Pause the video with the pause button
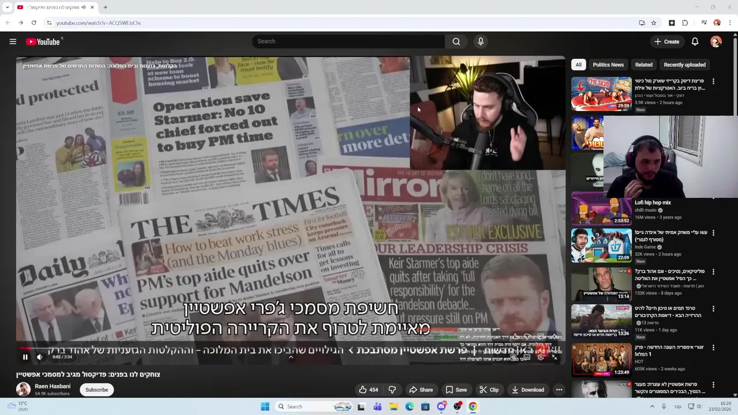Image resolution: width=738 pixels, height=415 pixels. click(x=25, y=357)
